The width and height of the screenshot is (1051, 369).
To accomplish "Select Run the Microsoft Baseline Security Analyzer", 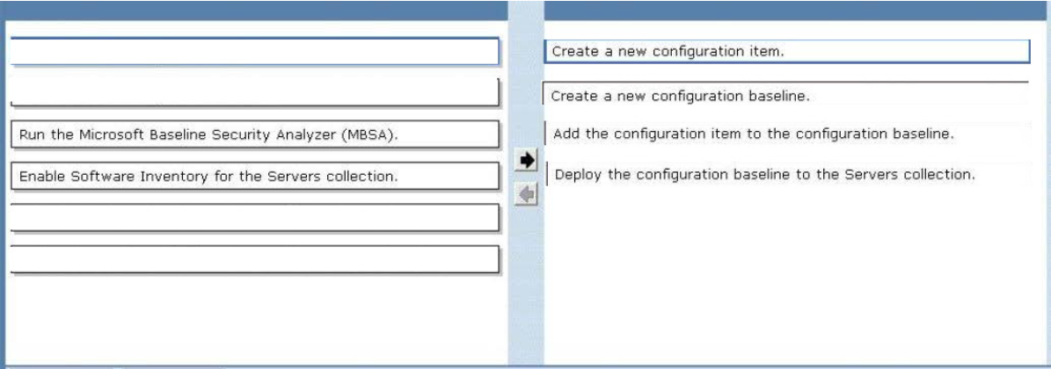I will click(x=255, y=134).
